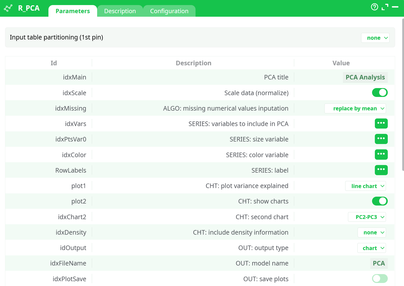The height and width of the screenshot is (286, 404).
Task: Click the PCA Analysis title field
Action: 365,77
